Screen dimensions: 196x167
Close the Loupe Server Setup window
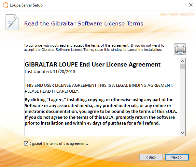(191, 5)
